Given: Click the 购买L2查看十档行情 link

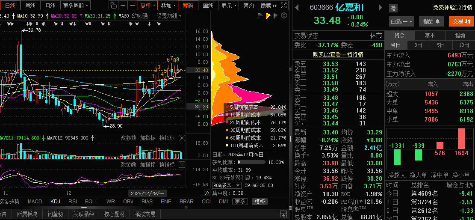Looking at the screenshot, I should (x=338, y=55).
